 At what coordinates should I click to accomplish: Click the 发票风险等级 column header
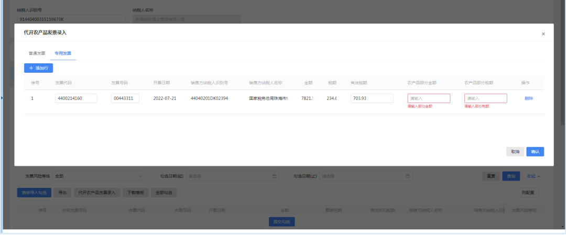[524, 210]
